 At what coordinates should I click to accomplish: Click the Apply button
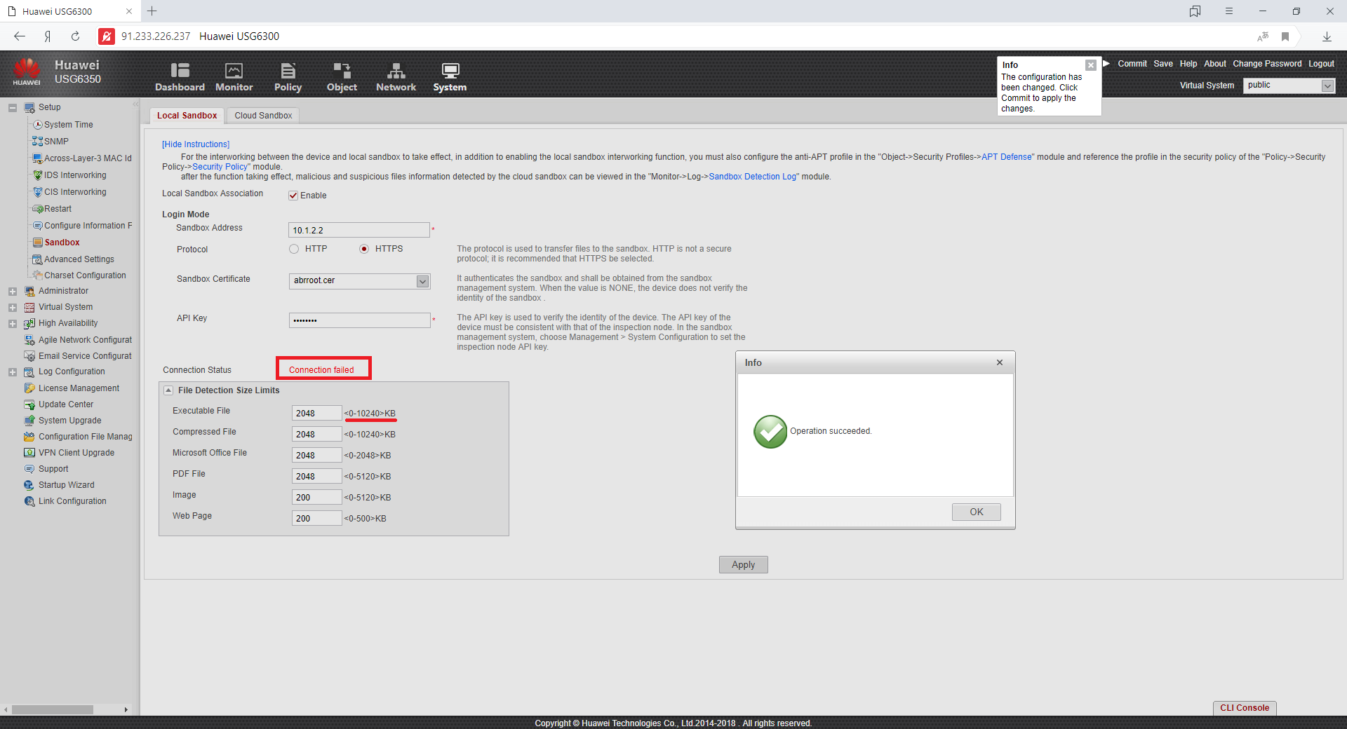click(743, 565)
